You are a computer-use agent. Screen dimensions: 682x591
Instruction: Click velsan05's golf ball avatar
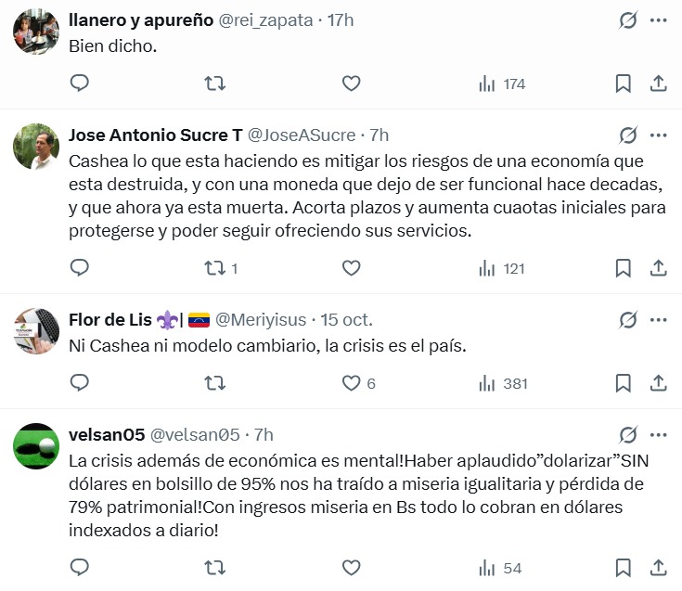coord(37,446)
